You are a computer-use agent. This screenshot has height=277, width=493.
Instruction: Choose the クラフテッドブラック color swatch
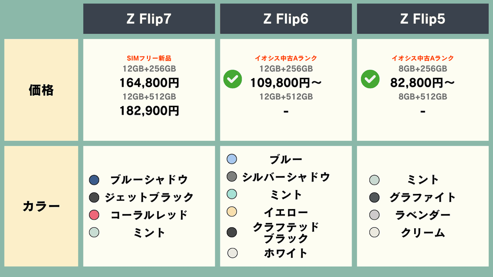(x=232, y=232)
